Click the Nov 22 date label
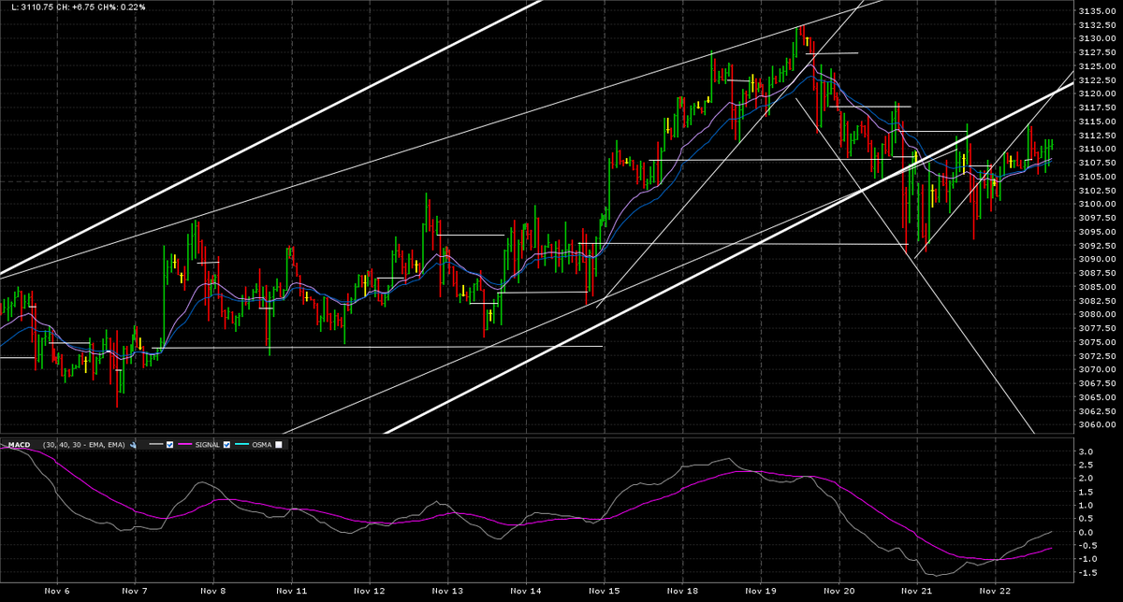The width and height of the screenshot is (1123, 602). (994, 591)
